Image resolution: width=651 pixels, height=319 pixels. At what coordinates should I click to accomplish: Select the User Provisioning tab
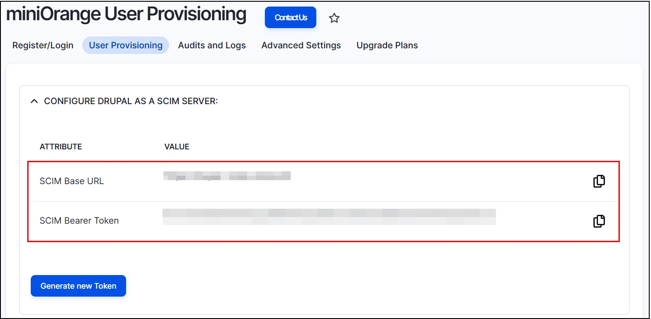click(x=126, y=45)
